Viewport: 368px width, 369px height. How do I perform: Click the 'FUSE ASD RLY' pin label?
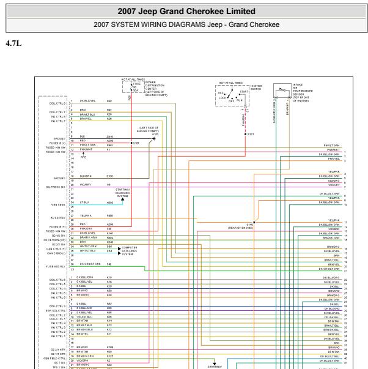[x=56, y=267]
